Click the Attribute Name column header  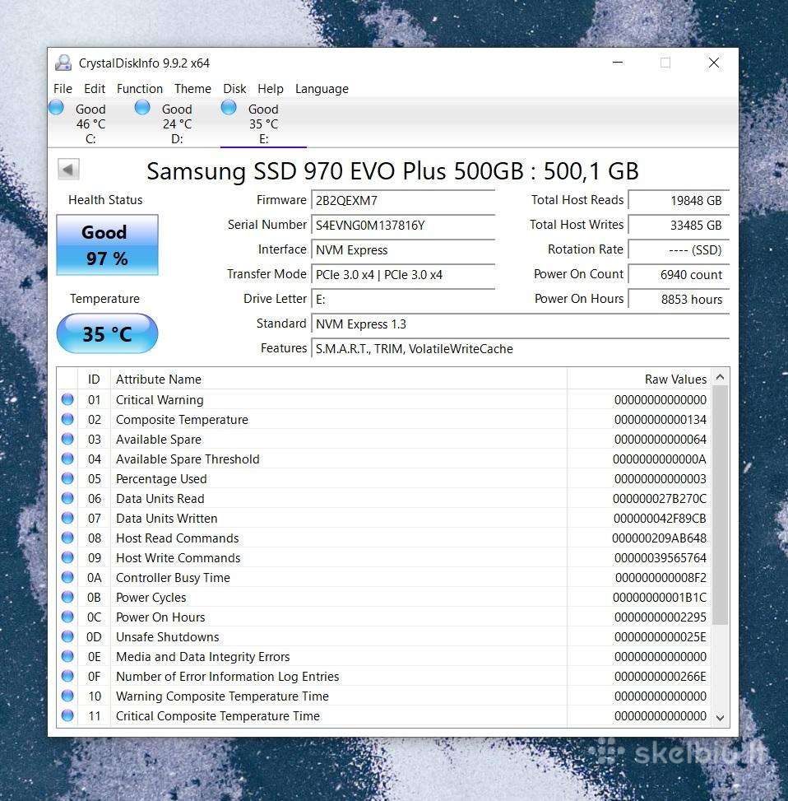pos(339,379)
